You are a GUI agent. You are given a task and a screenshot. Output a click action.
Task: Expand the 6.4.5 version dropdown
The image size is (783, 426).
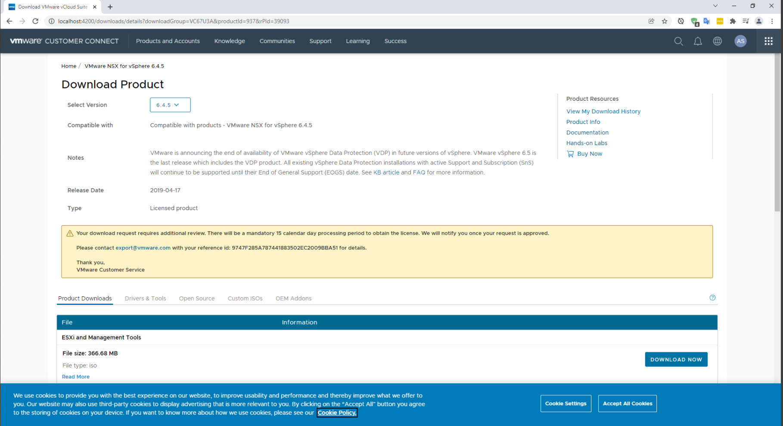tap(170, 105)
